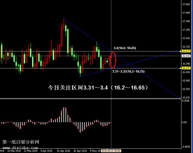Select the 3.4(16.6~16.65) annotation label
Viewport: 193px width, 153px height.
tap(125, 48)
